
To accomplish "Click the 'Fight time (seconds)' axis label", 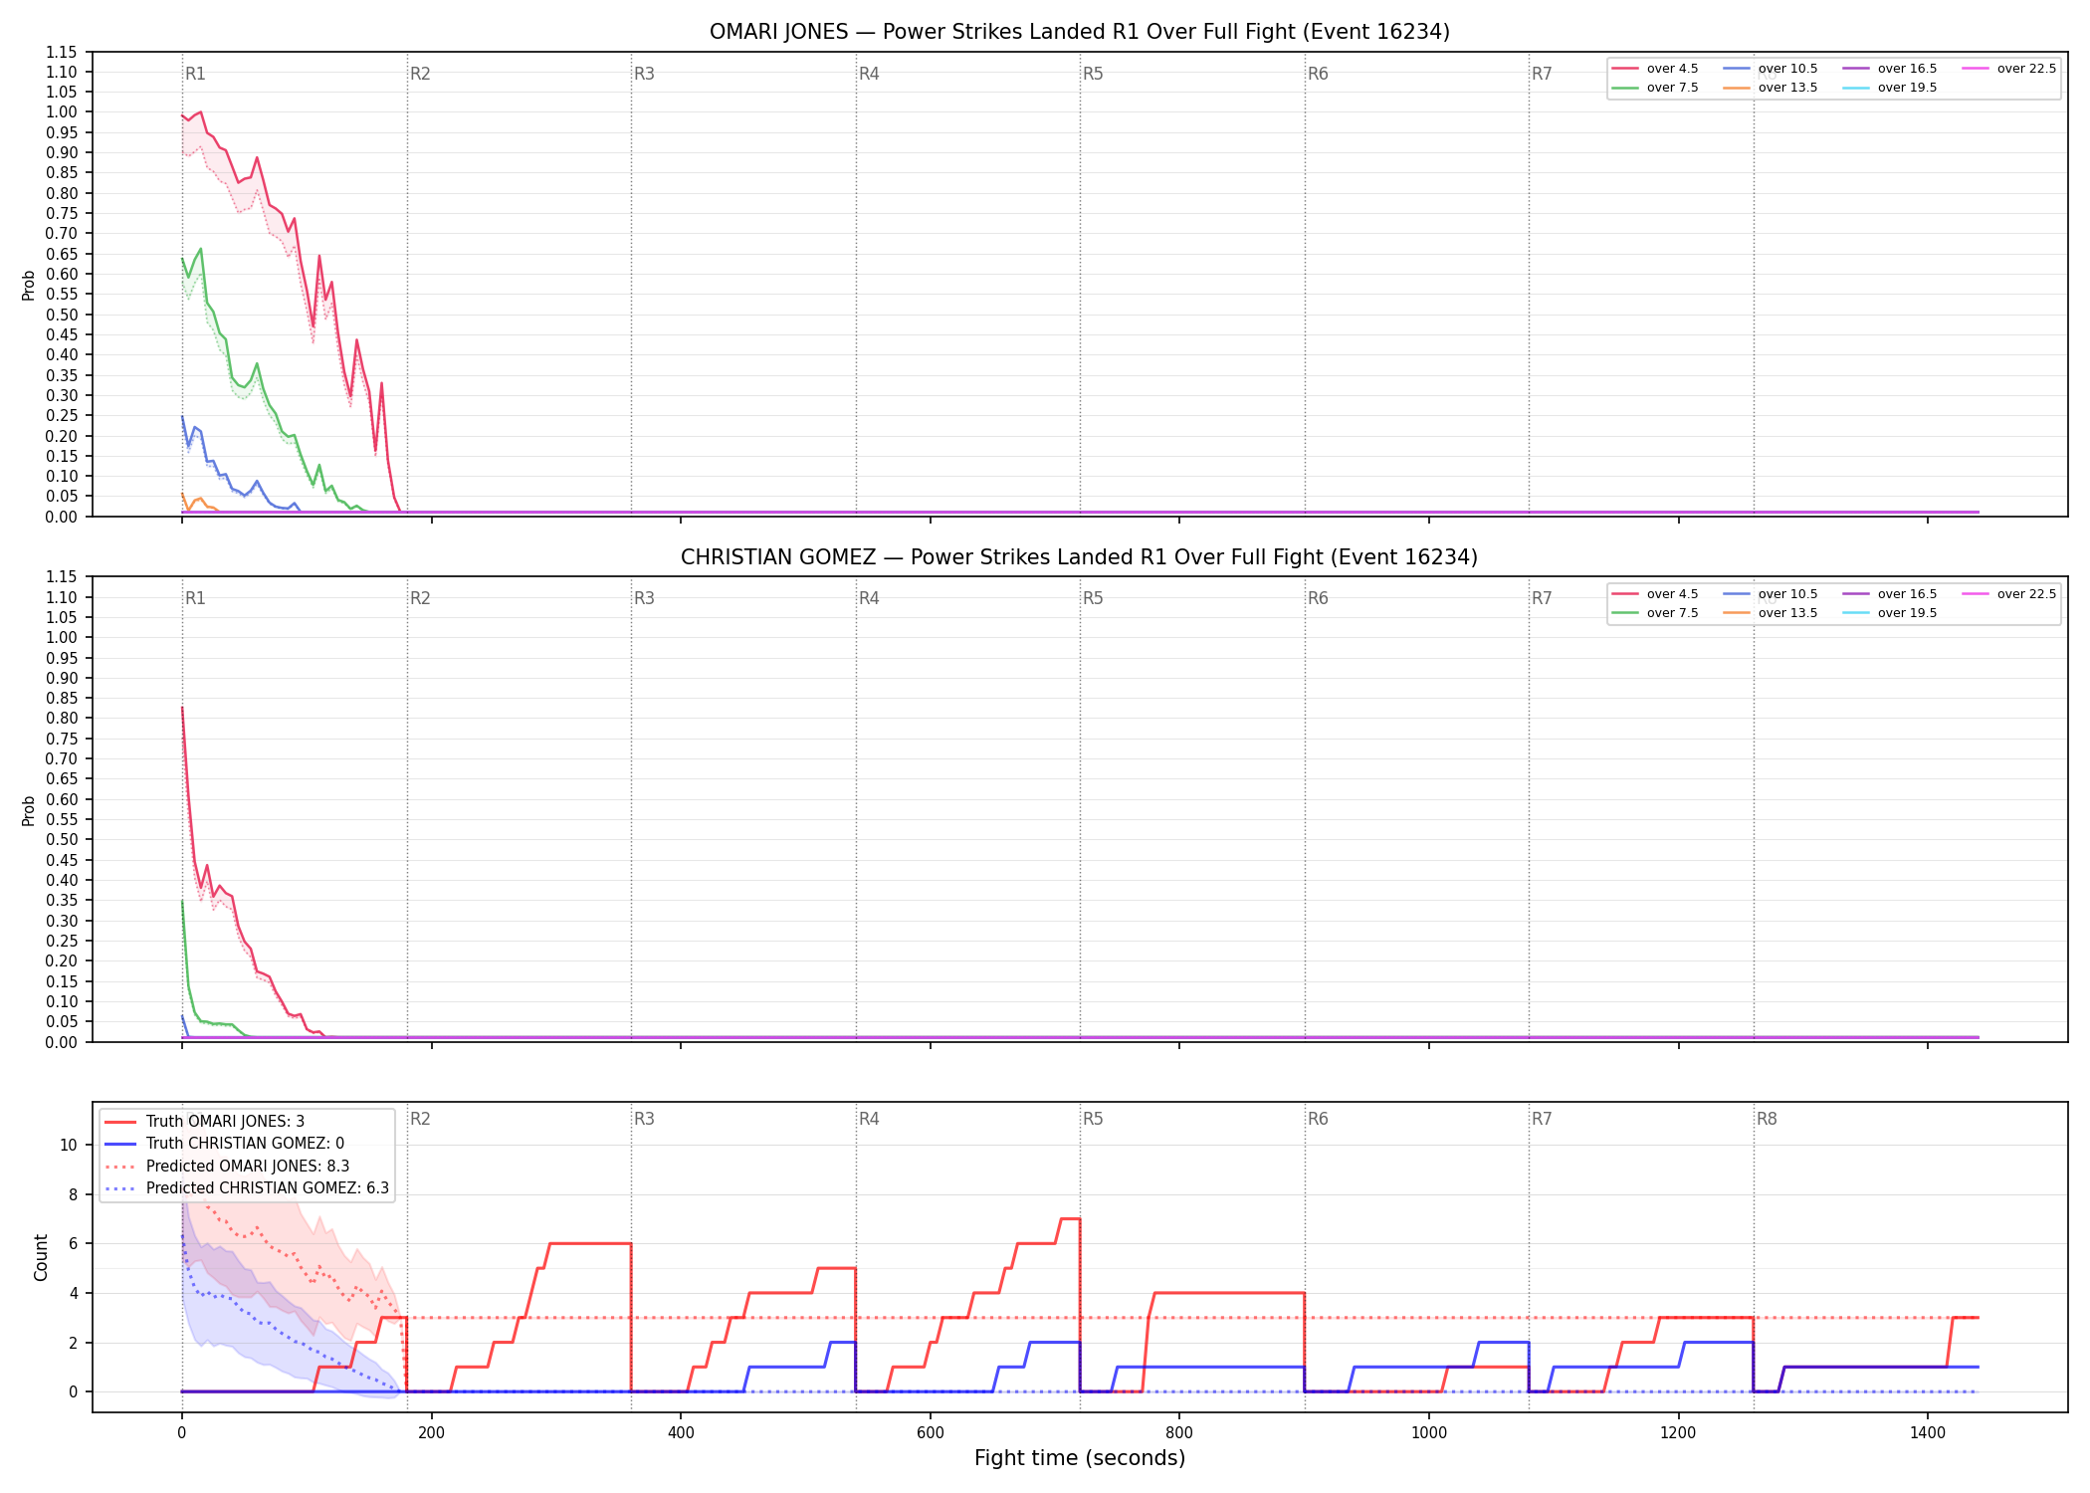I will [1080, 1458].
